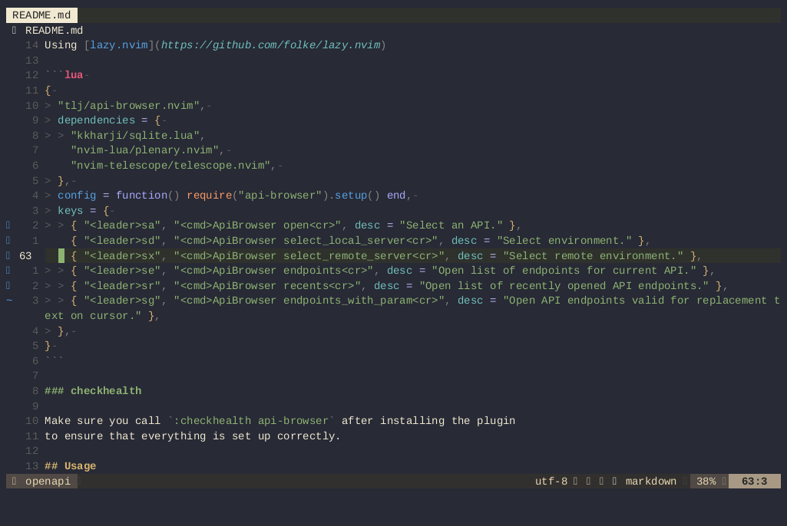
Task: Click the line "to ensure that everything is set up correctly."
Action: coord(193,436)
